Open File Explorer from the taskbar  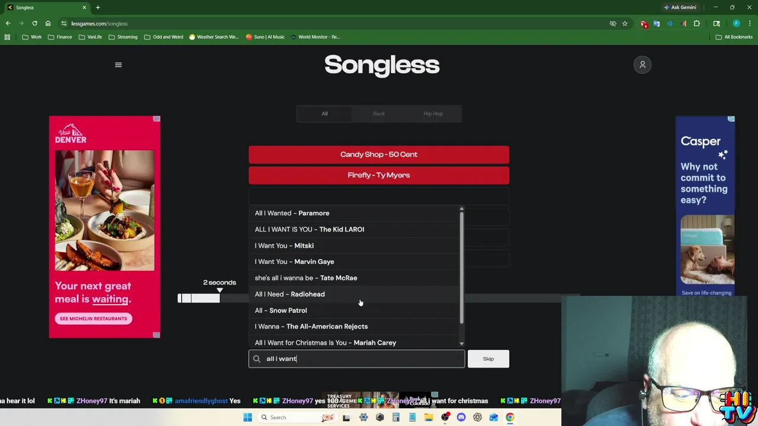point(428,417)
